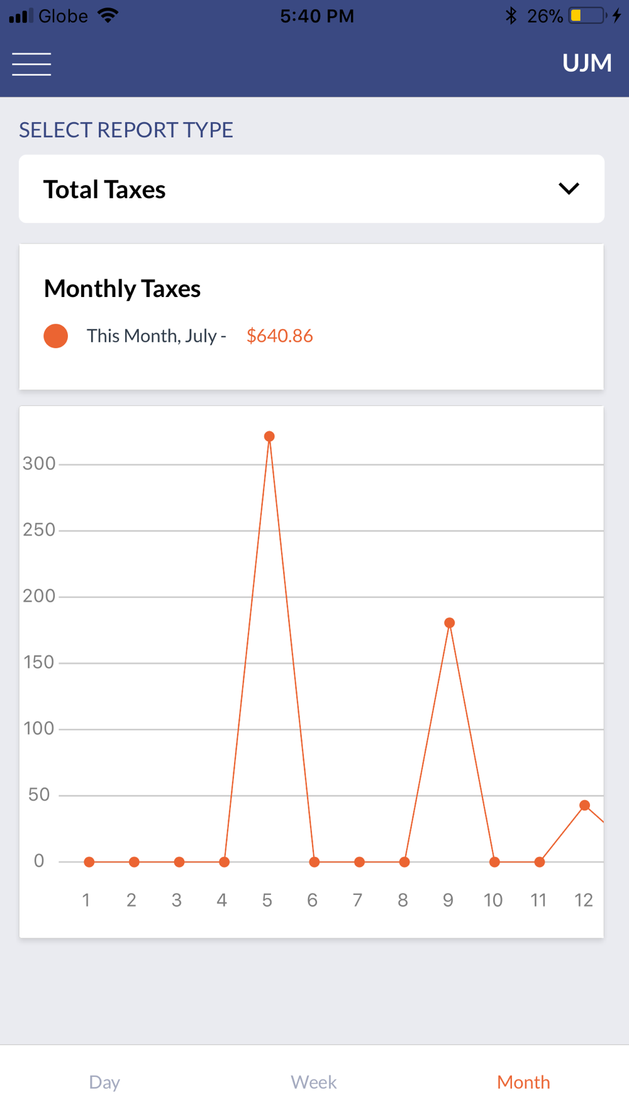Tap the Wi-Fi icon in status bar
This screenshot has height=1119, width=629.
[x=108, y=16]
